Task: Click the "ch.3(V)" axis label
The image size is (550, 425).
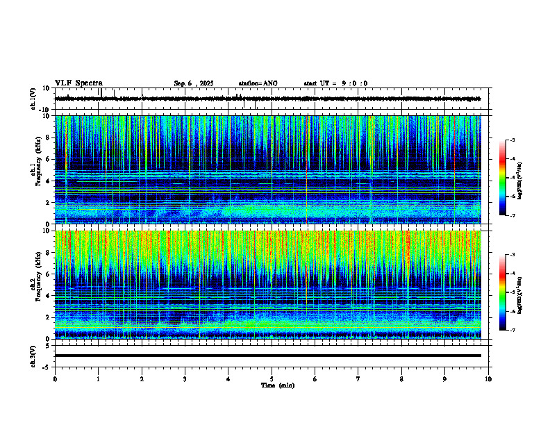Action: 33,357
